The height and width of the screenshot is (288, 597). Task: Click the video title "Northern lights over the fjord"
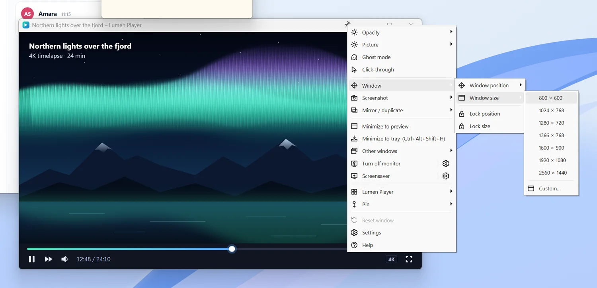coord(80,46)
